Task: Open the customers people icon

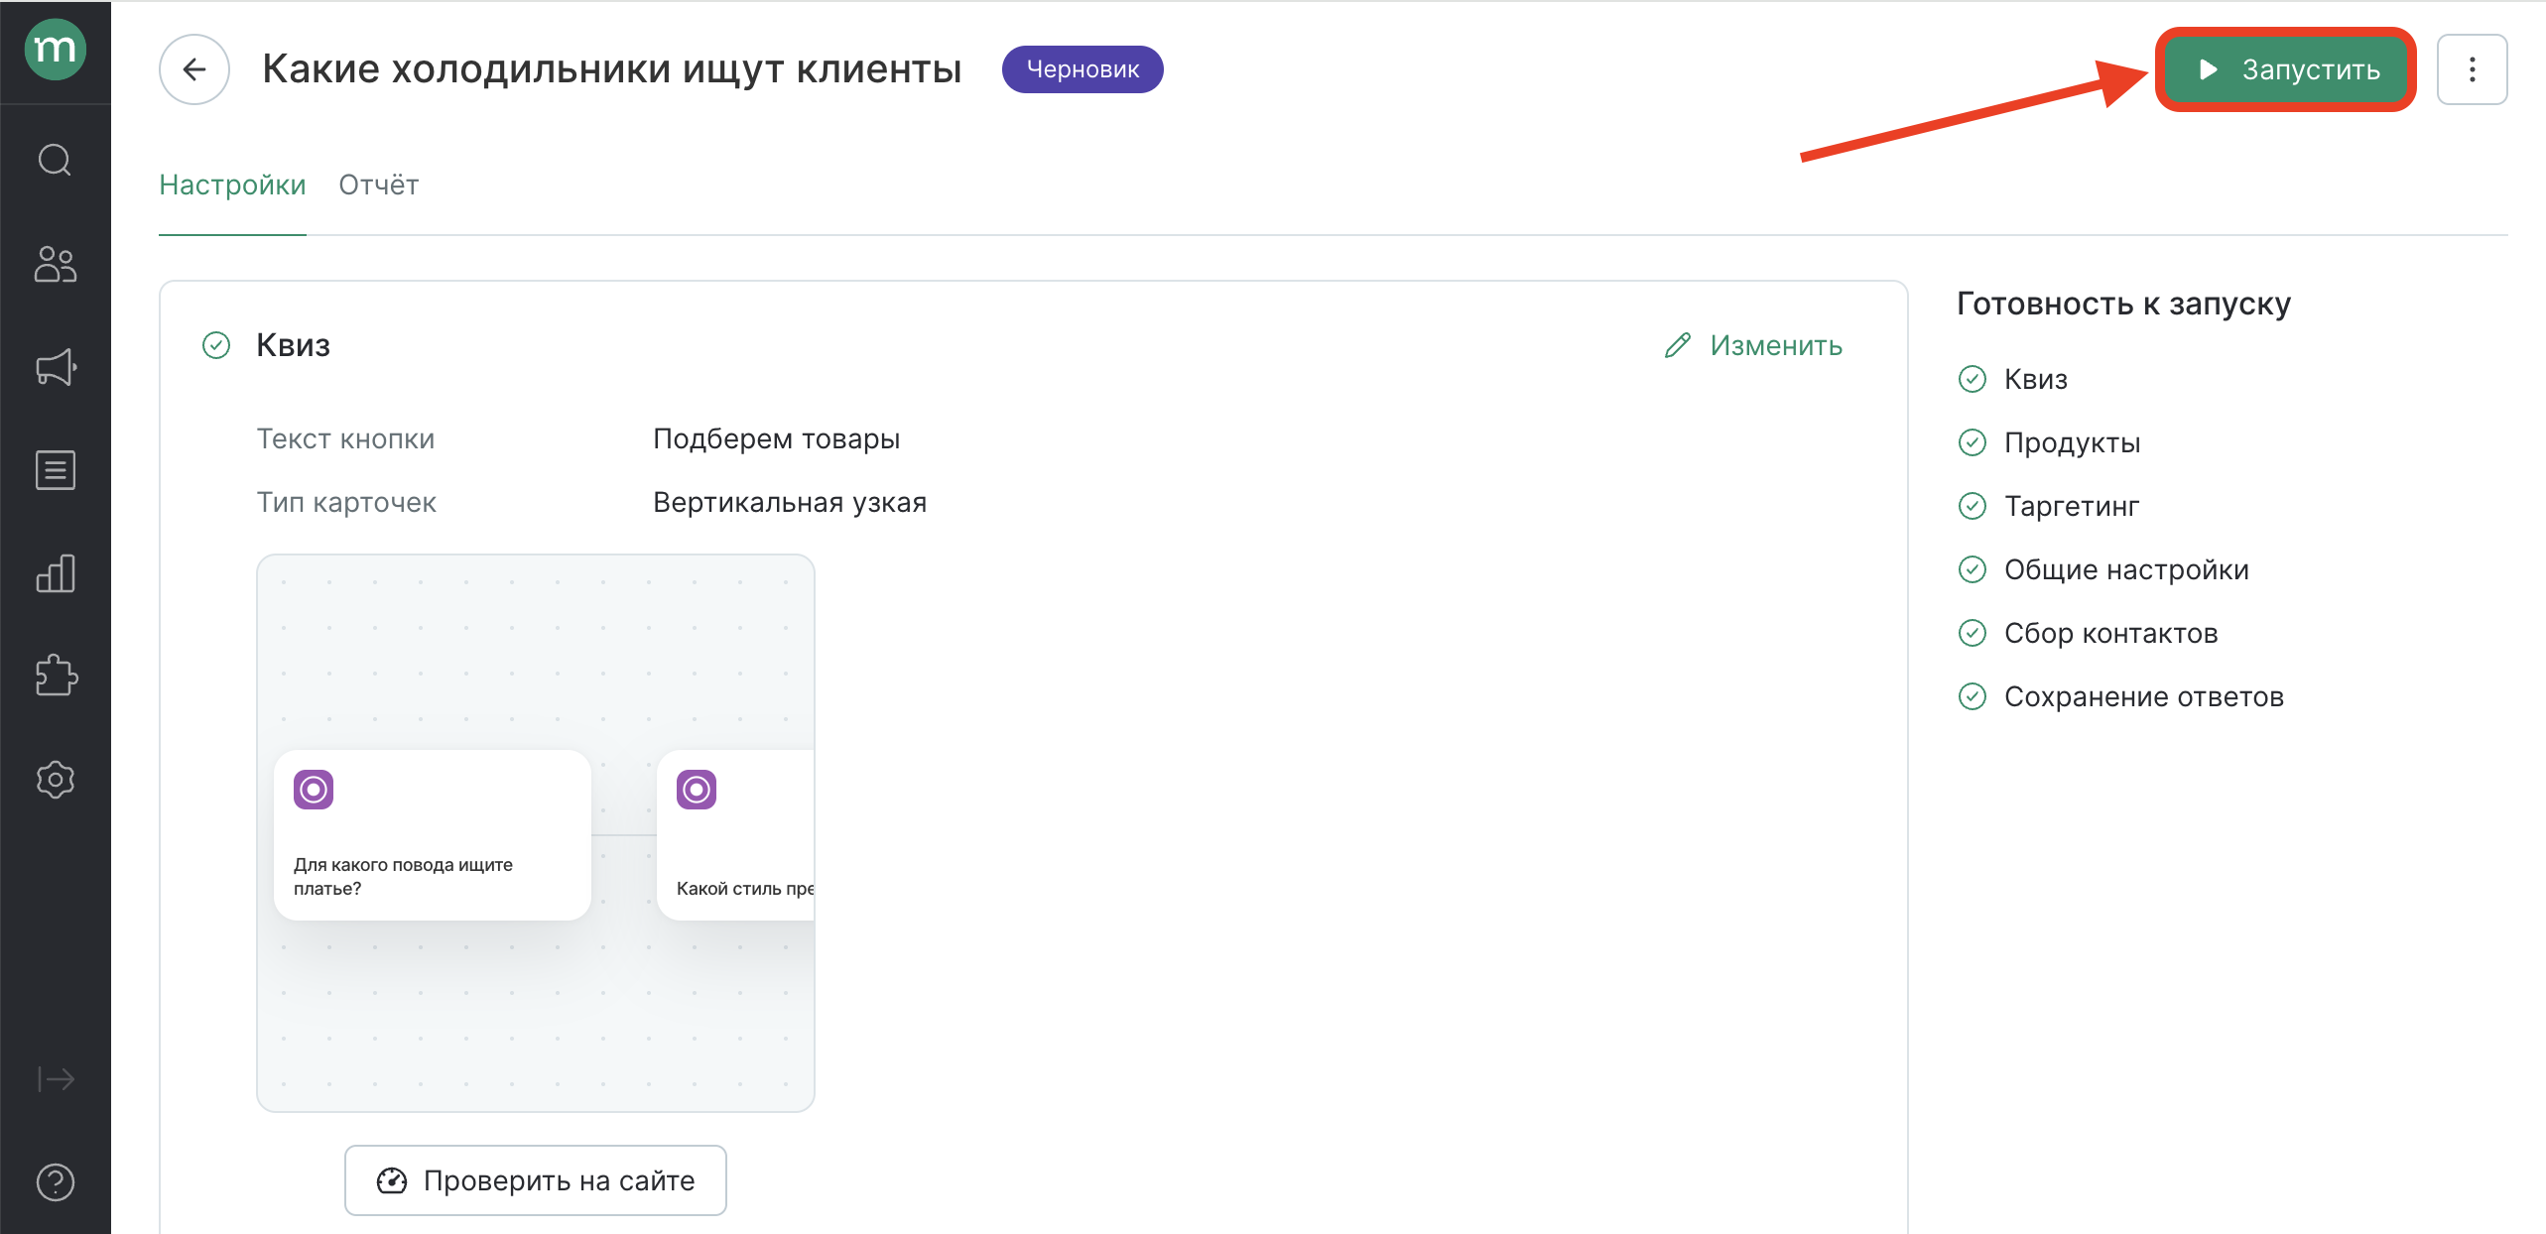Action: (x=56, y=265)
